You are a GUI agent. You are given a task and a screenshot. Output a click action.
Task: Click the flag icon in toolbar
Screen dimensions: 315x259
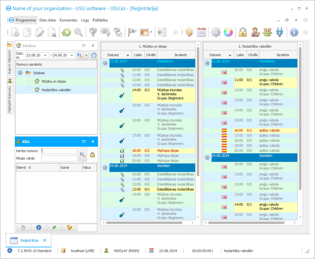[132, 32]
